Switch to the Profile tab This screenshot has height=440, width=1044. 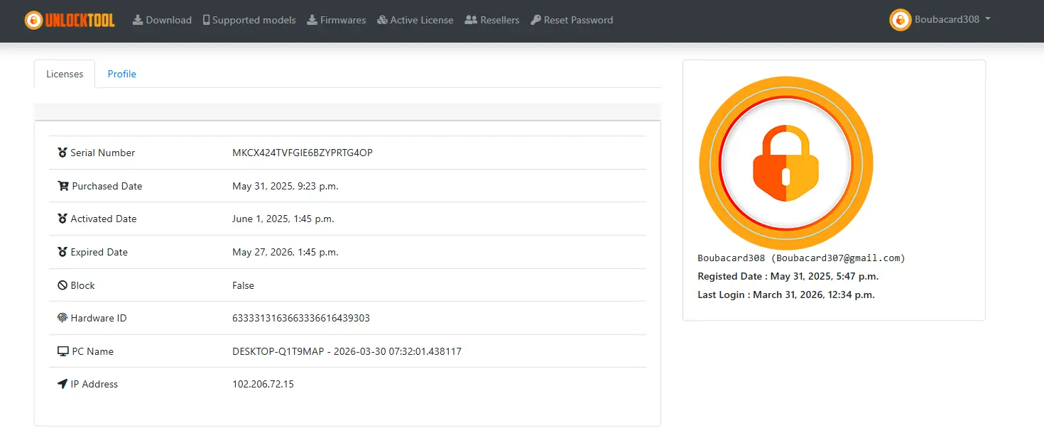coord(122,74)
